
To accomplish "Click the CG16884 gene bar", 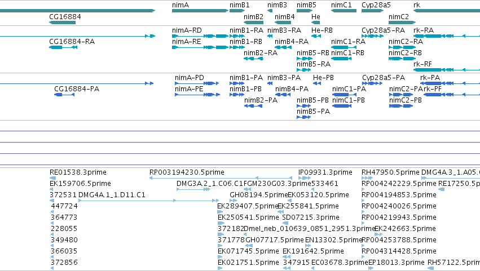I will click(63, 23).
